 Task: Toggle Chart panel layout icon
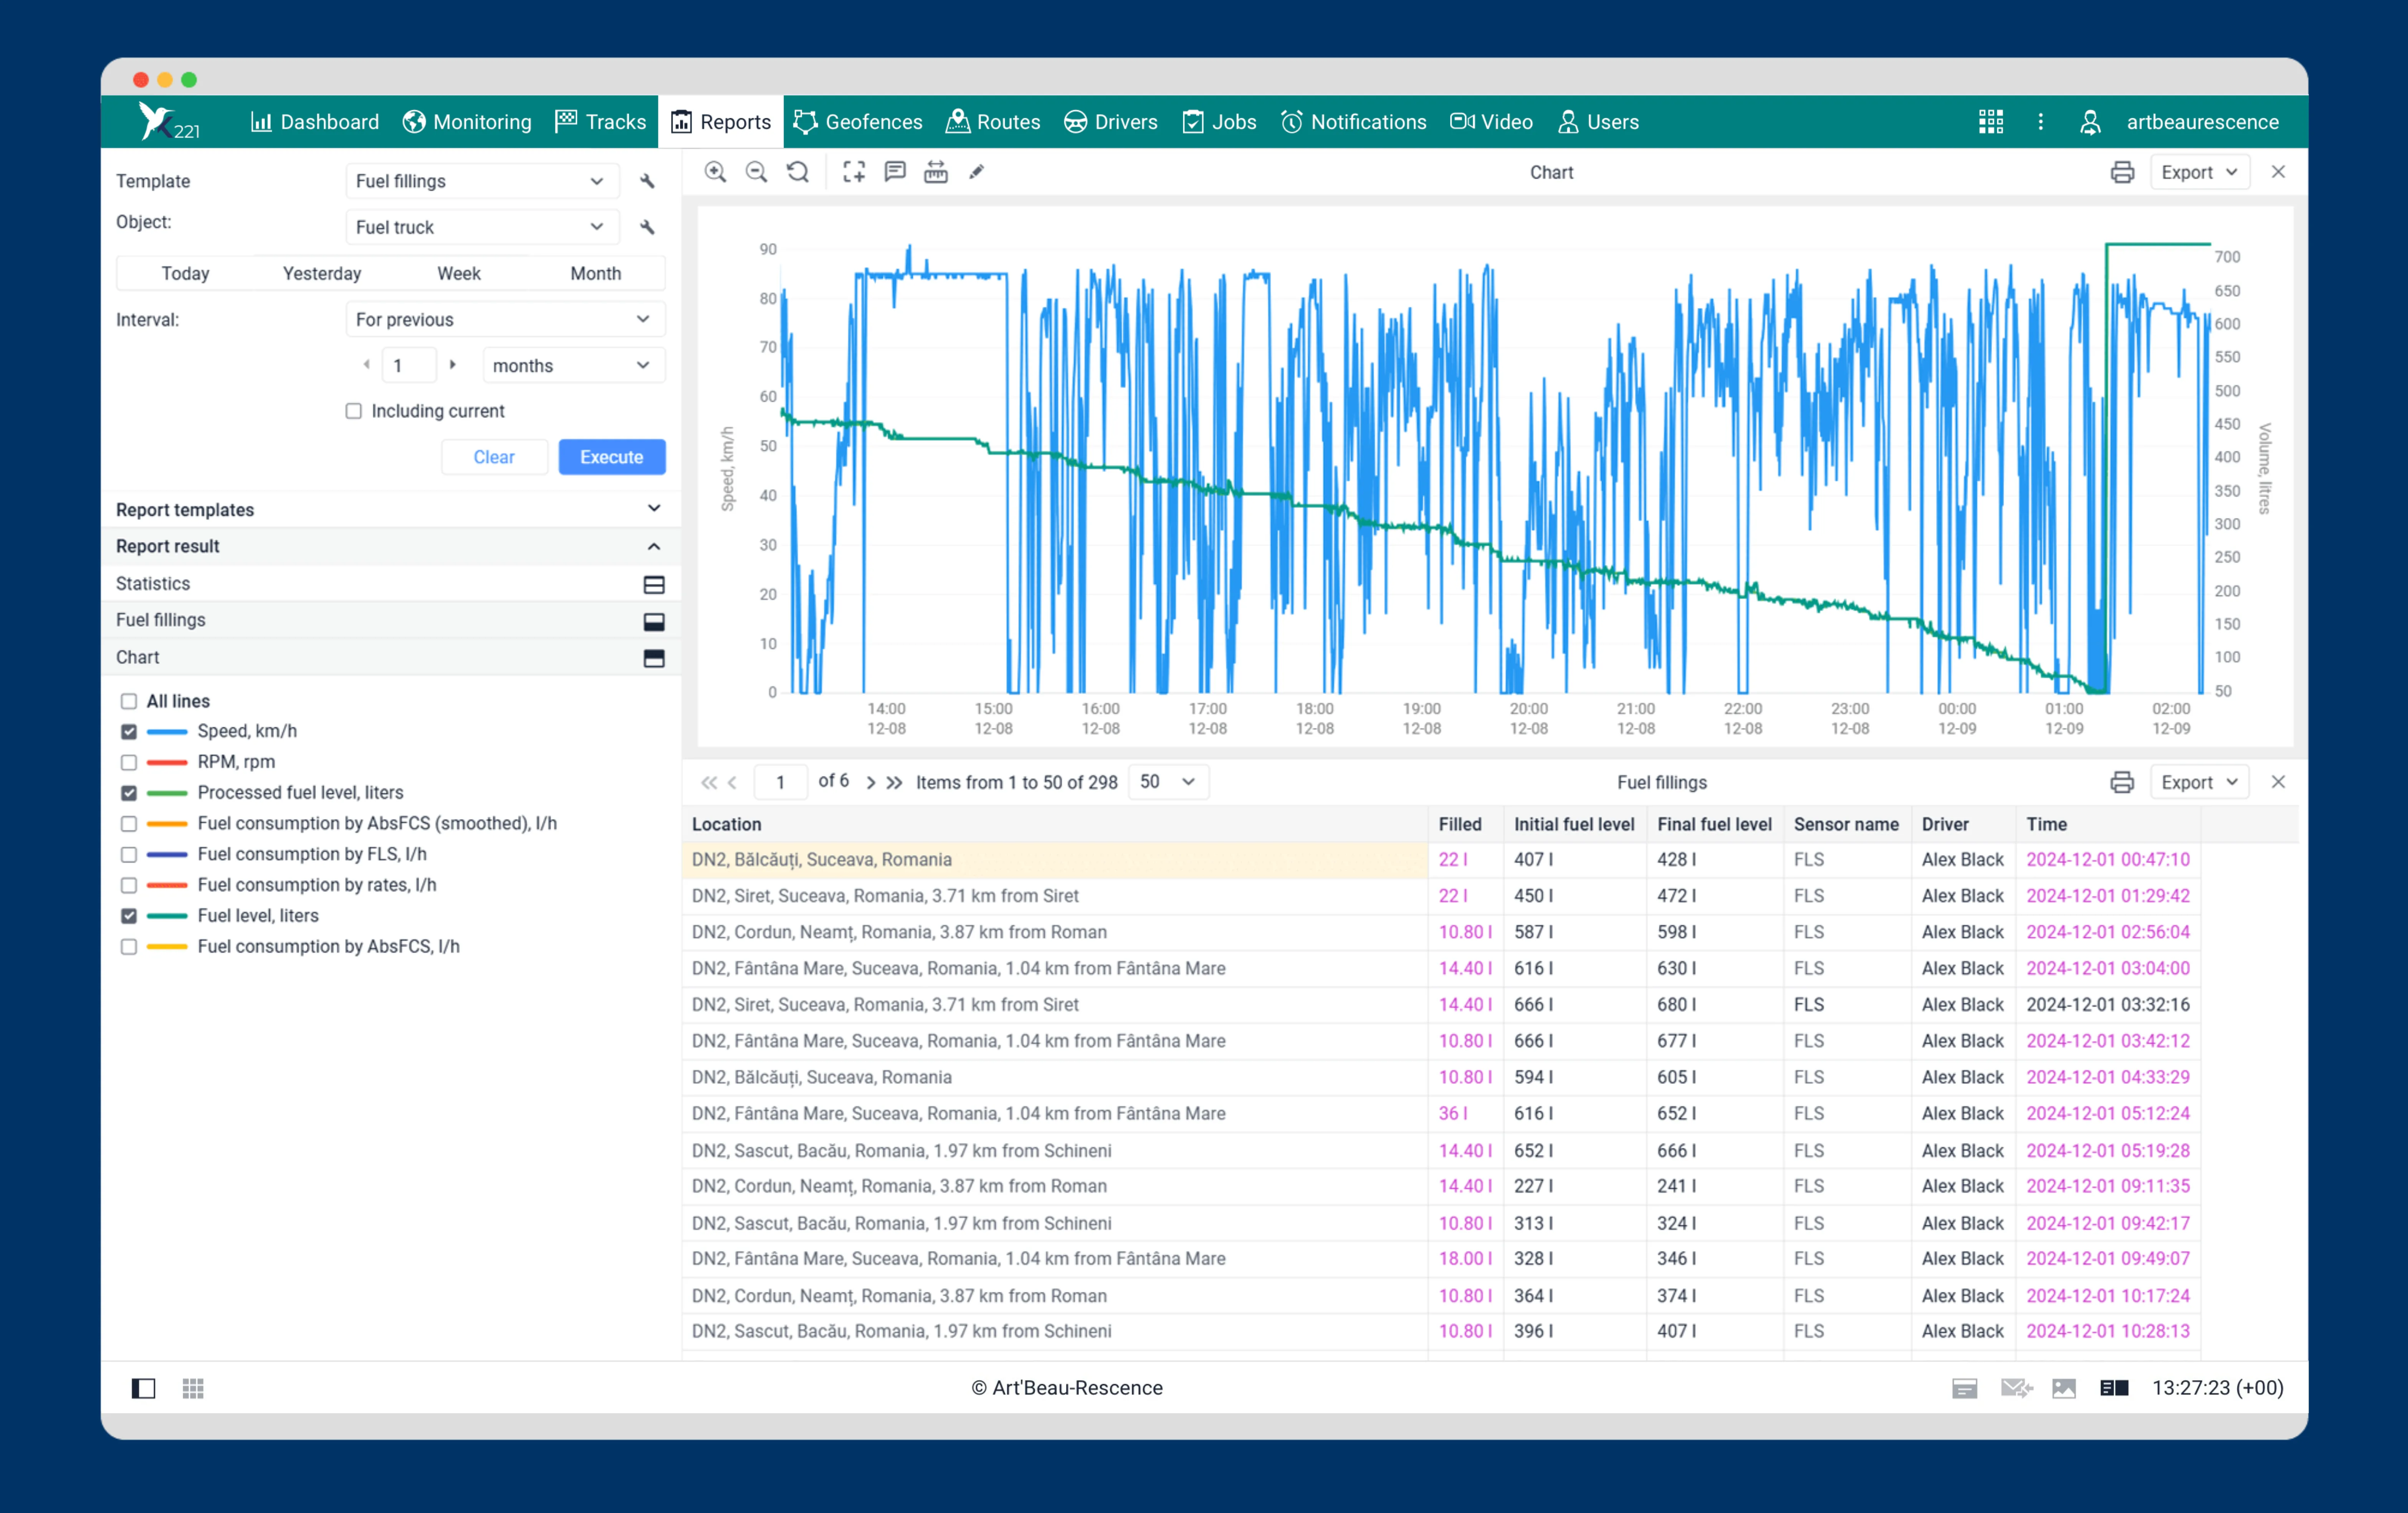[654, 658]
